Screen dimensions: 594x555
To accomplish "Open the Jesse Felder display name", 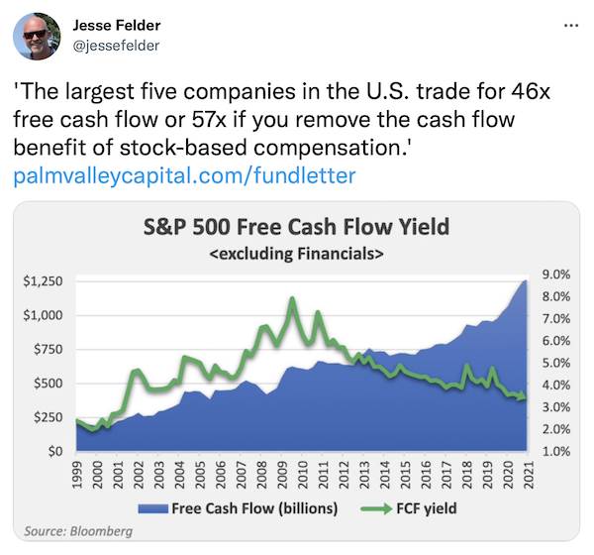I will [116, 26].
